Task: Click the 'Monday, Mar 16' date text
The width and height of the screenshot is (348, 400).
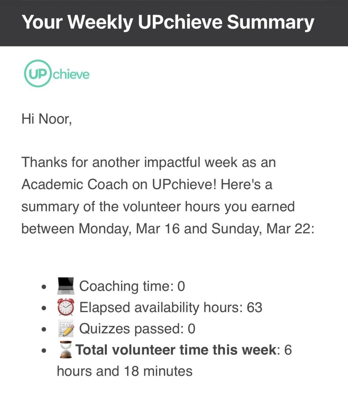Action: coord(129,229)
